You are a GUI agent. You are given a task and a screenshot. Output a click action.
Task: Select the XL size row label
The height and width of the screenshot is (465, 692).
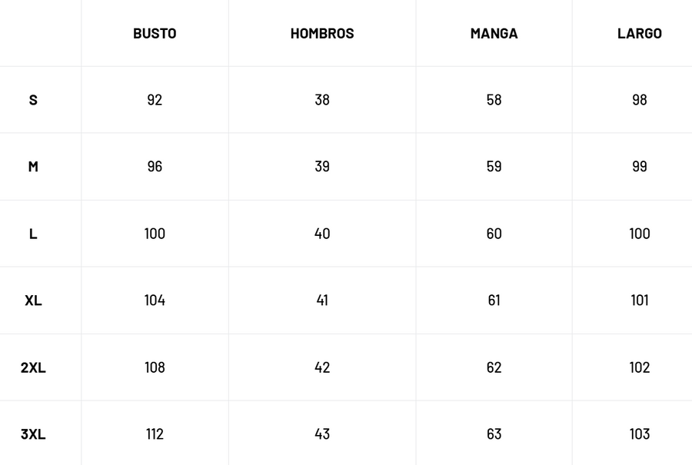pos(33,301)
